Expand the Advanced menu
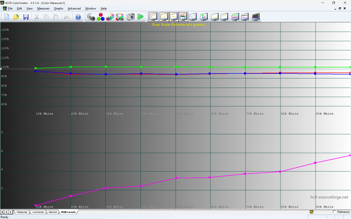 coord(74,8)
